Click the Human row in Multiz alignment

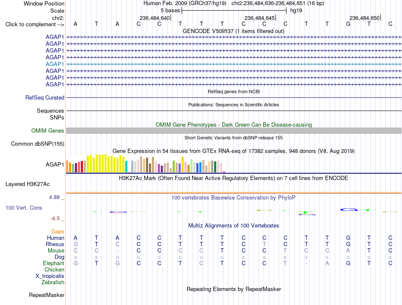pos(234,238)
